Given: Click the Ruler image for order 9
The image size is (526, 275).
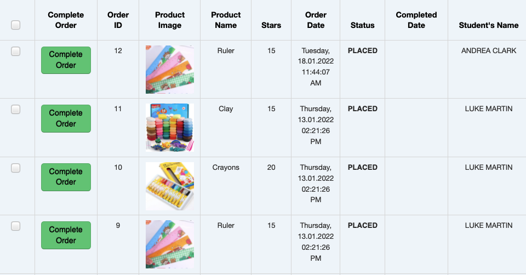Looking at the screenshot, I should click(170, 244).
